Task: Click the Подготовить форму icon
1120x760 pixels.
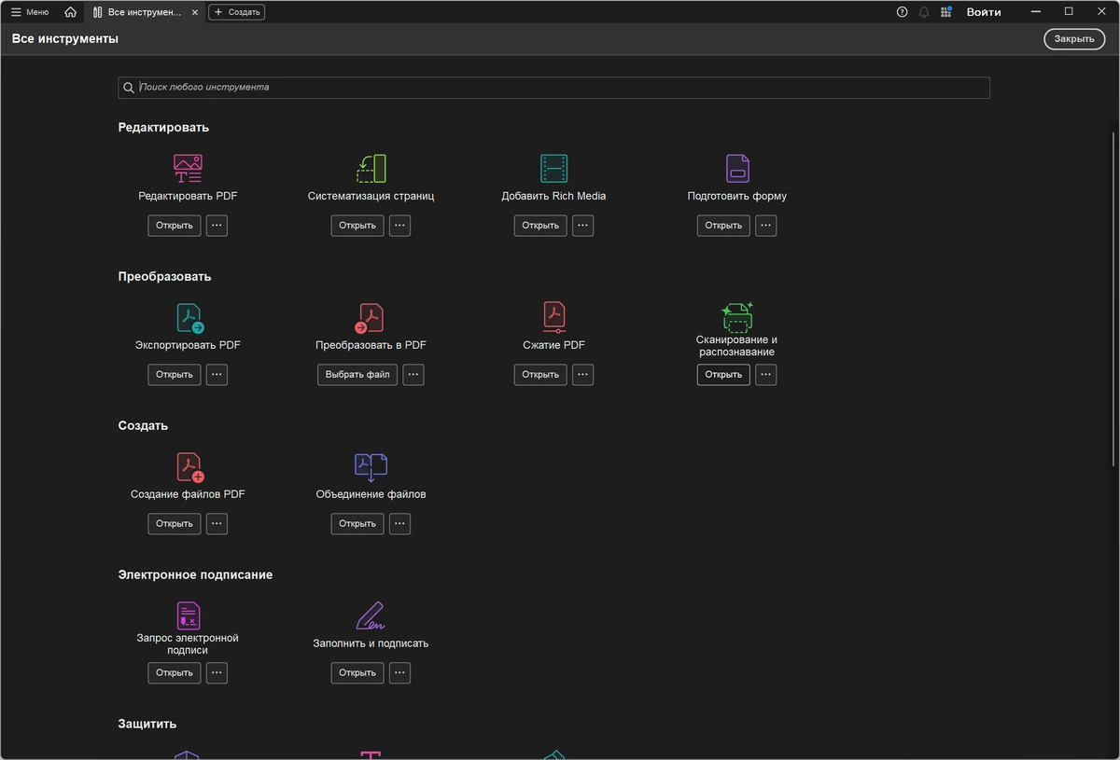Action: (x=737, y=168)
